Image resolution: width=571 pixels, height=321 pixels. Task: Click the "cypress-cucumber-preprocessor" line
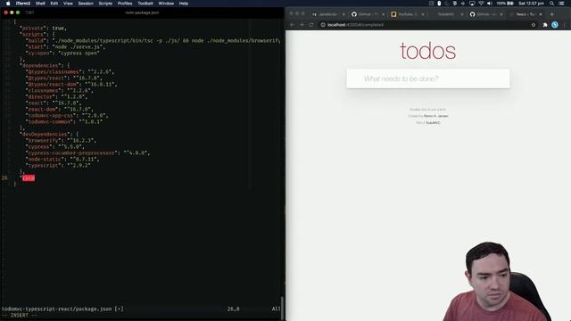coord(87,152)
